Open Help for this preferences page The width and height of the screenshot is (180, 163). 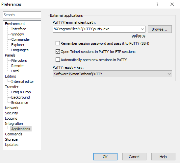click(x=163, y=156)
